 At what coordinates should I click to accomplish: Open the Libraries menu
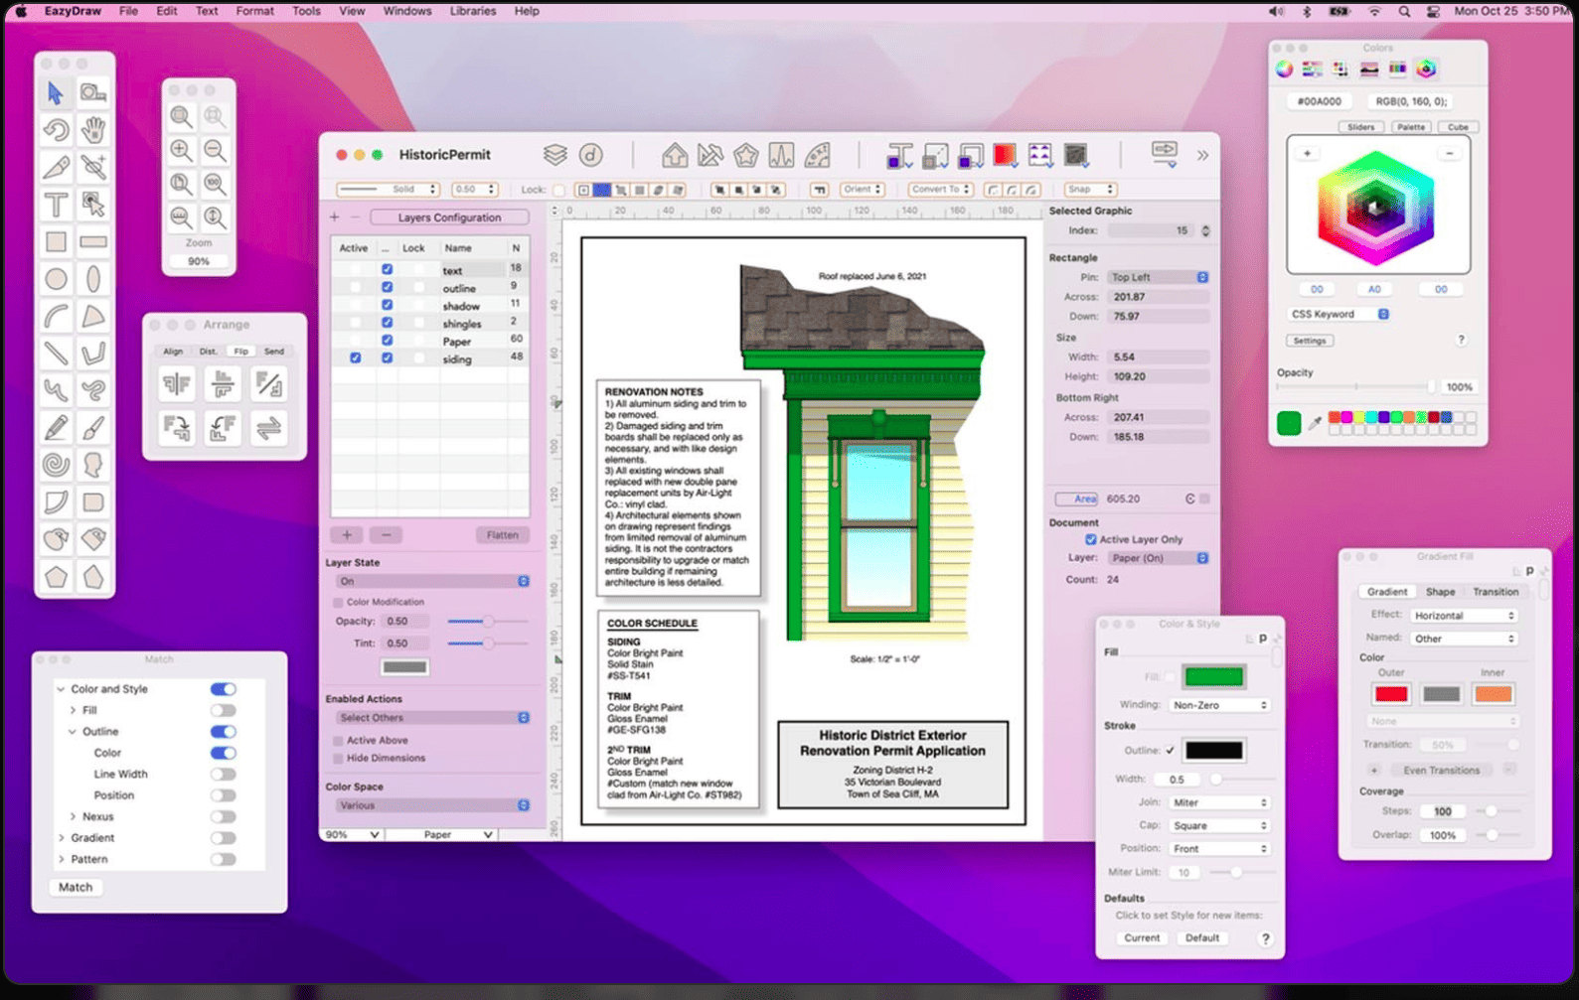pyautogui.click(x=472, y=11)
